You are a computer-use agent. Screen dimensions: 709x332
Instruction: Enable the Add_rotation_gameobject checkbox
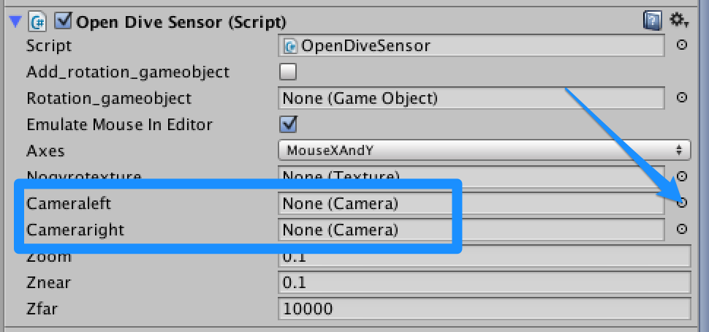tap(288, 72)
